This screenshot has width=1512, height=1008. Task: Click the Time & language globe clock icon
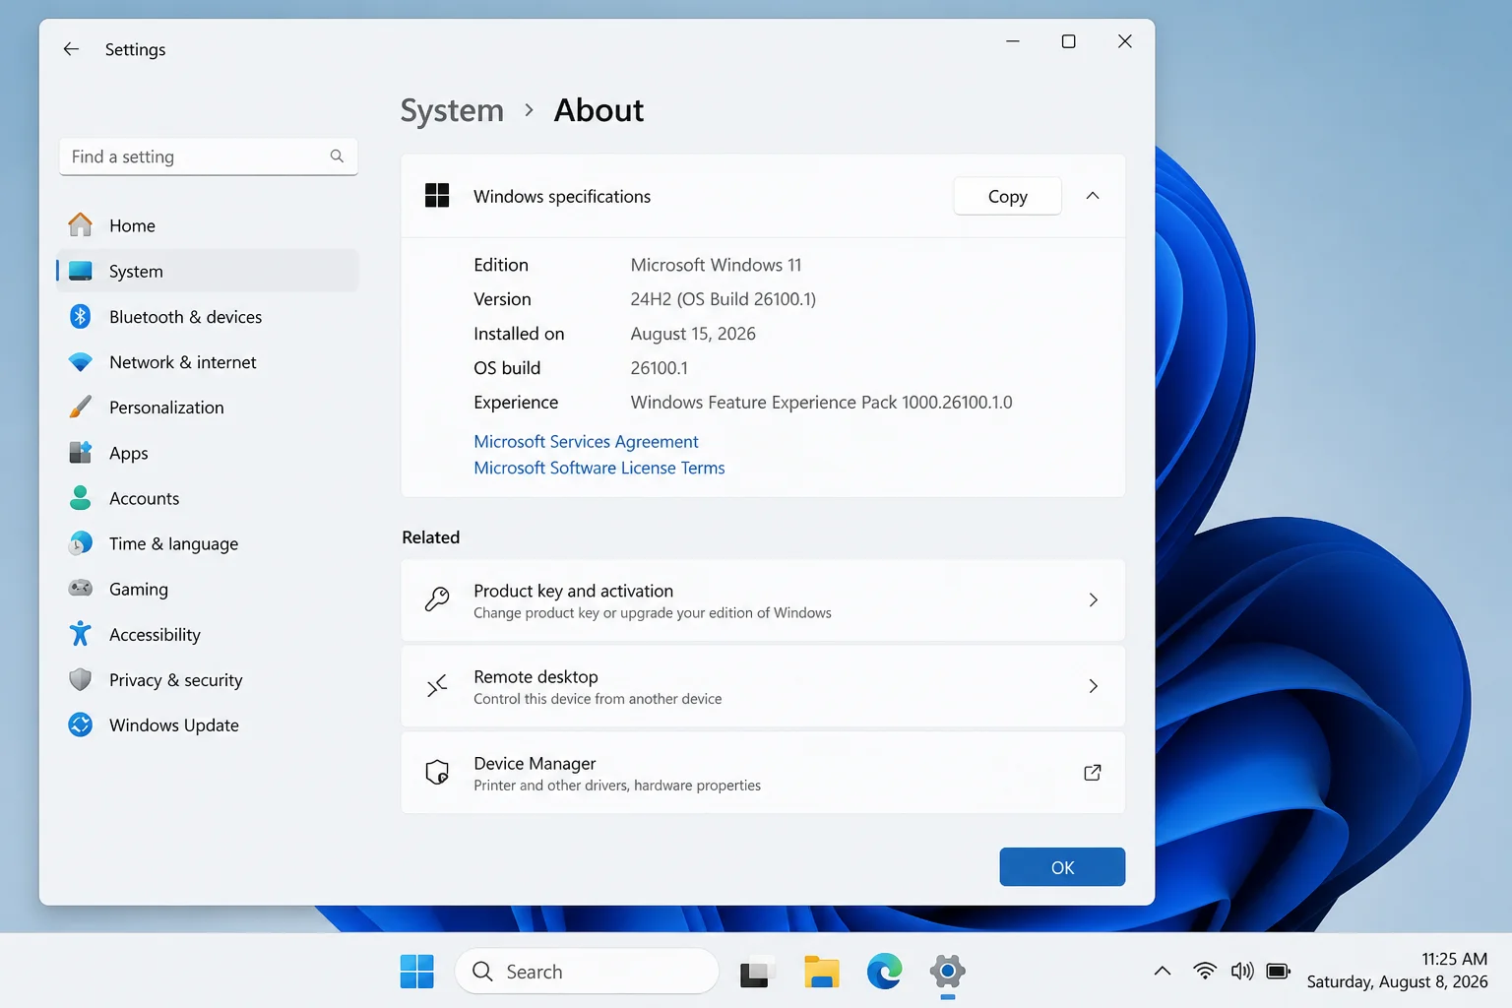pos(81,543)
